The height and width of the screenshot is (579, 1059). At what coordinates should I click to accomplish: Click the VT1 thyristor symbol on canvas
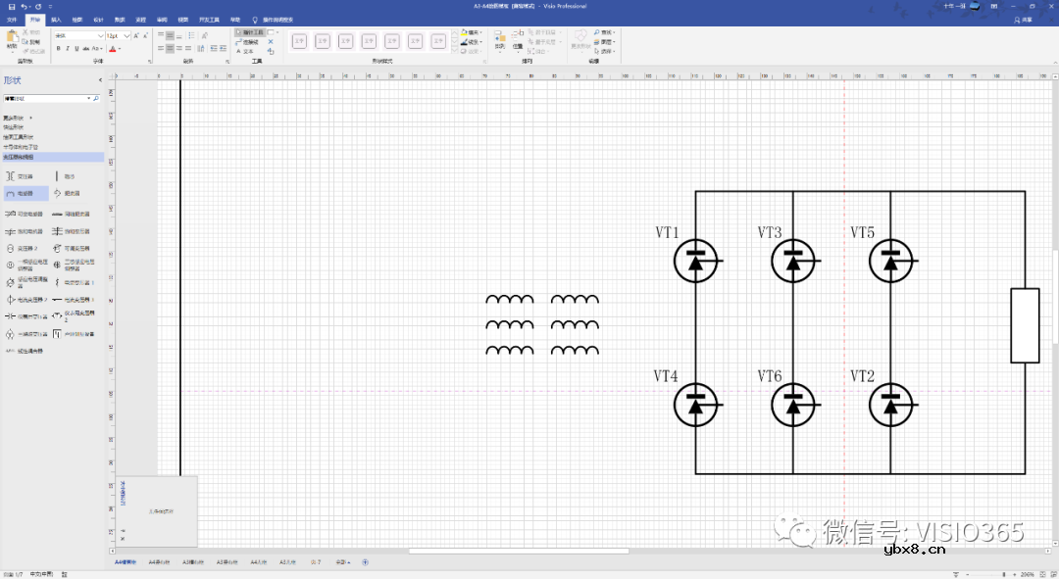[x=696, y=261]
